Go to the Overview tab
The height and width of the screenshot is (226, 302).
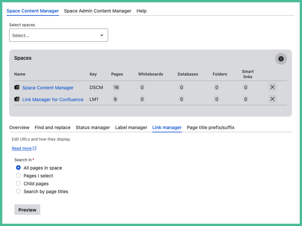tap(19, 127)
